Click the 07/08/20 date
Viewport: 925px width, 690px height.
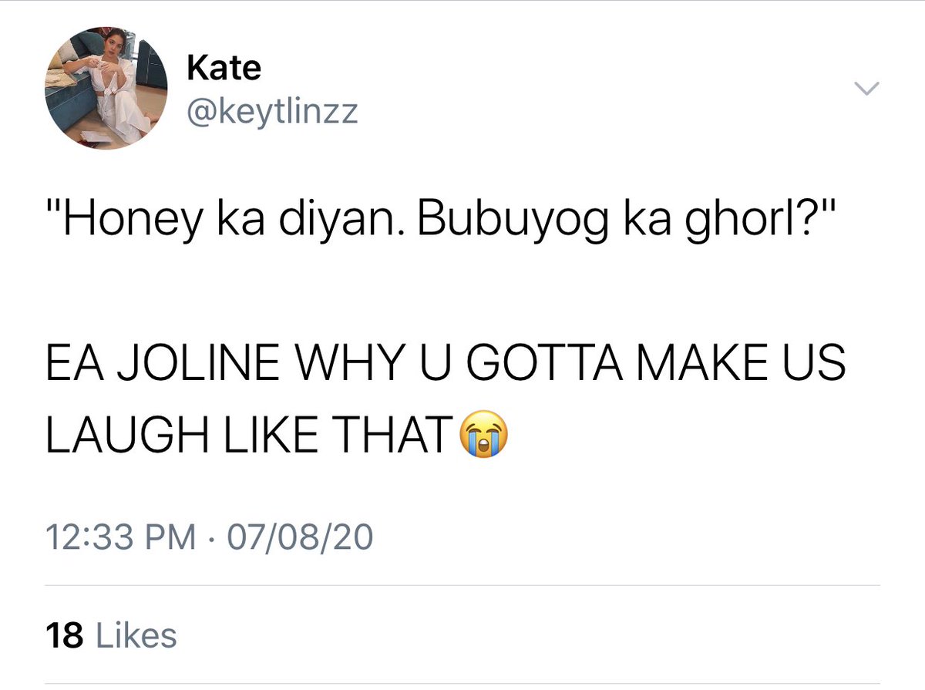point(298,536)
